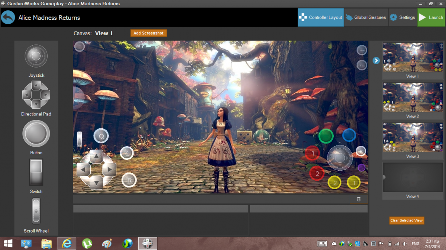Select the Button control from the palette
The image size is (446, 250).
(x=36, y=134)
